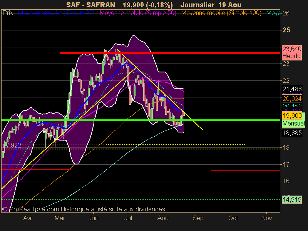Screen dimensions: 308x231
Task: Select the Moyenne mobile (Simple 20) legend
Action: (56, 13)
